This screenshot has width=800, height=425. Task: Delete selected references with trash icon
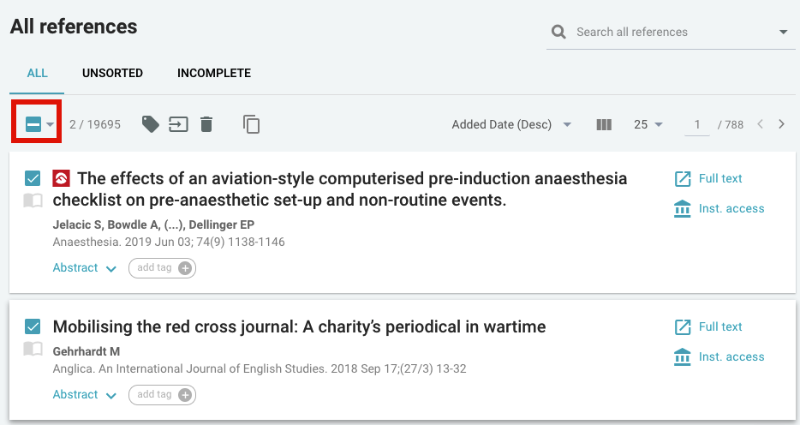pos(206,124)
